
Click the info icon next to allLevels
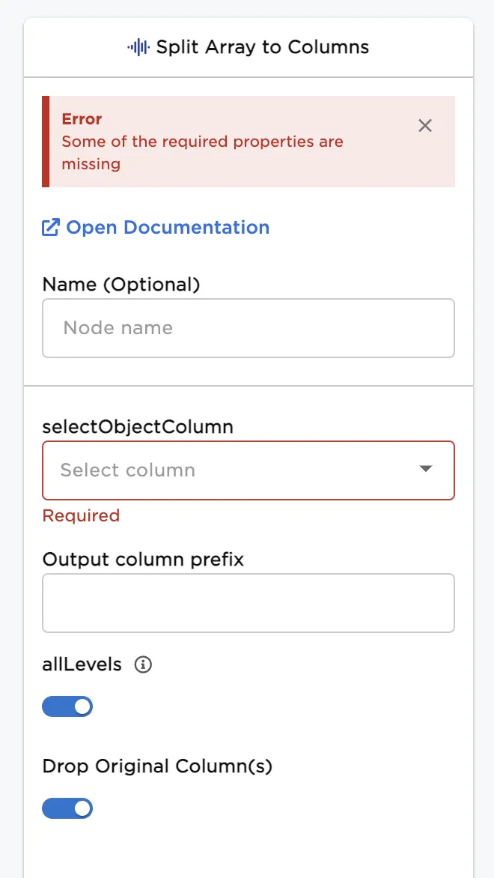tap(143, 664)
